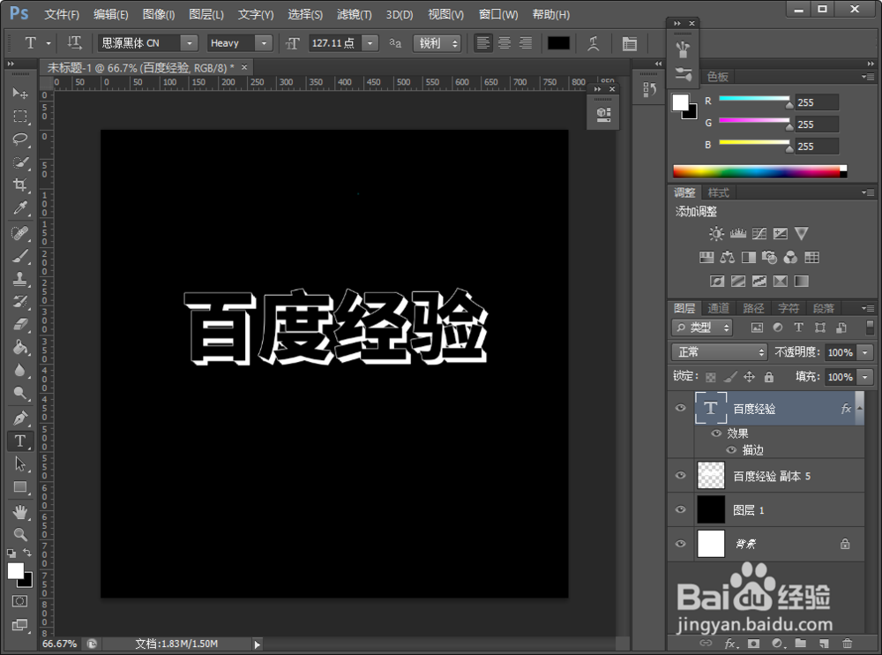Click left align text button
Viewport: 882px width, 655px height.
(x=482, y=42)
